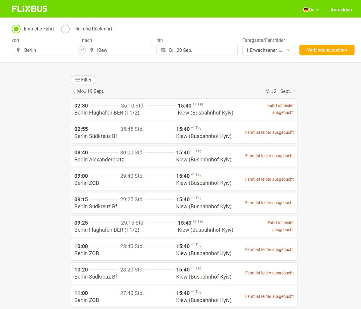Click Anmelden to log in
Viewport: 361px width, 309px height.
341,10
